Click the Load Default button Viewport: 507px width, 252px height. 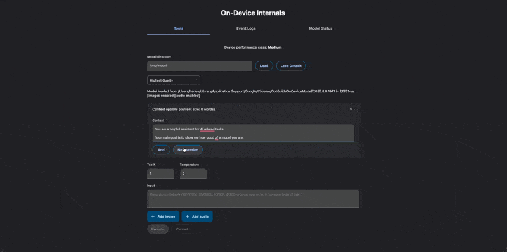click(x=291, y=66)
